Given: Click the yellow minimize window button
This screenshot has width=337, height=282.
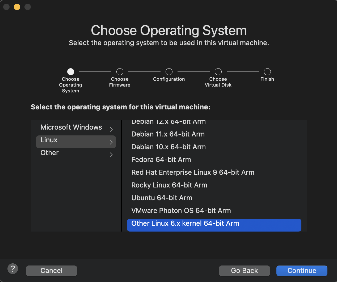Looking at the screenshot, I should pyautogui.click(x=17, y=7).
